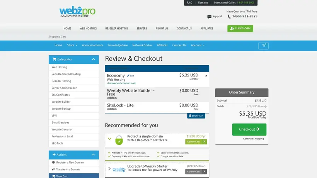Open the Store dropdown menu
This screenshot has height=178, width=317.
tap(72, 45)
